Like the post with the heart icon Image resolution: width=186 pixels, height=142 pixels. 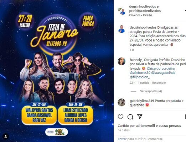pyautogui.click(x=120, y=117)
